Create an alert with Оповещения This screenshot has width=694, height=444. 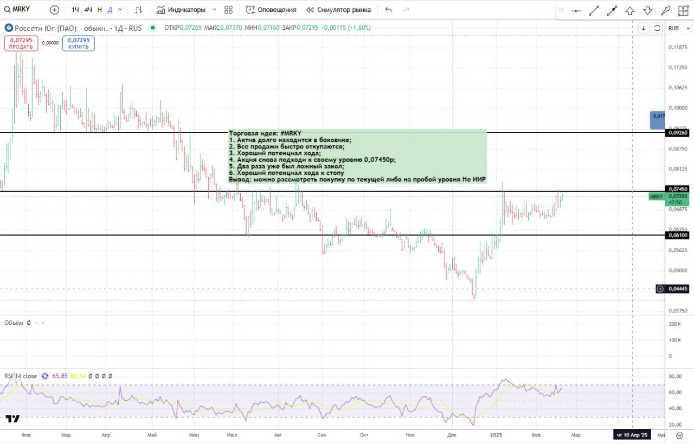coord(271,10)
